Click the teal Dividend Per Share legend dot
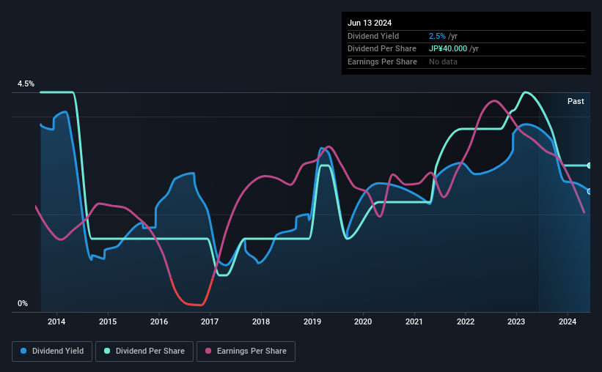The height and width of the screenshot is (372, 602). [x=107, y=351]
